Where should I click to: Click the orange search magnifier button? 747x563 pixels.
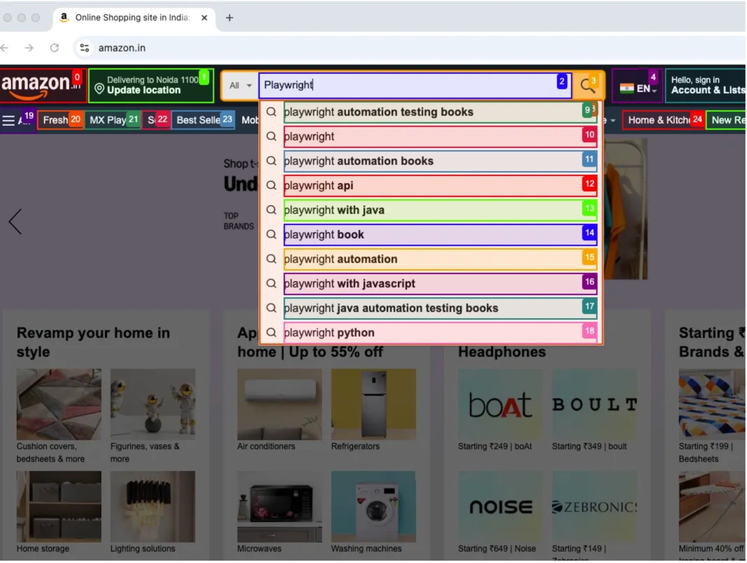click(x=588, y=85)
